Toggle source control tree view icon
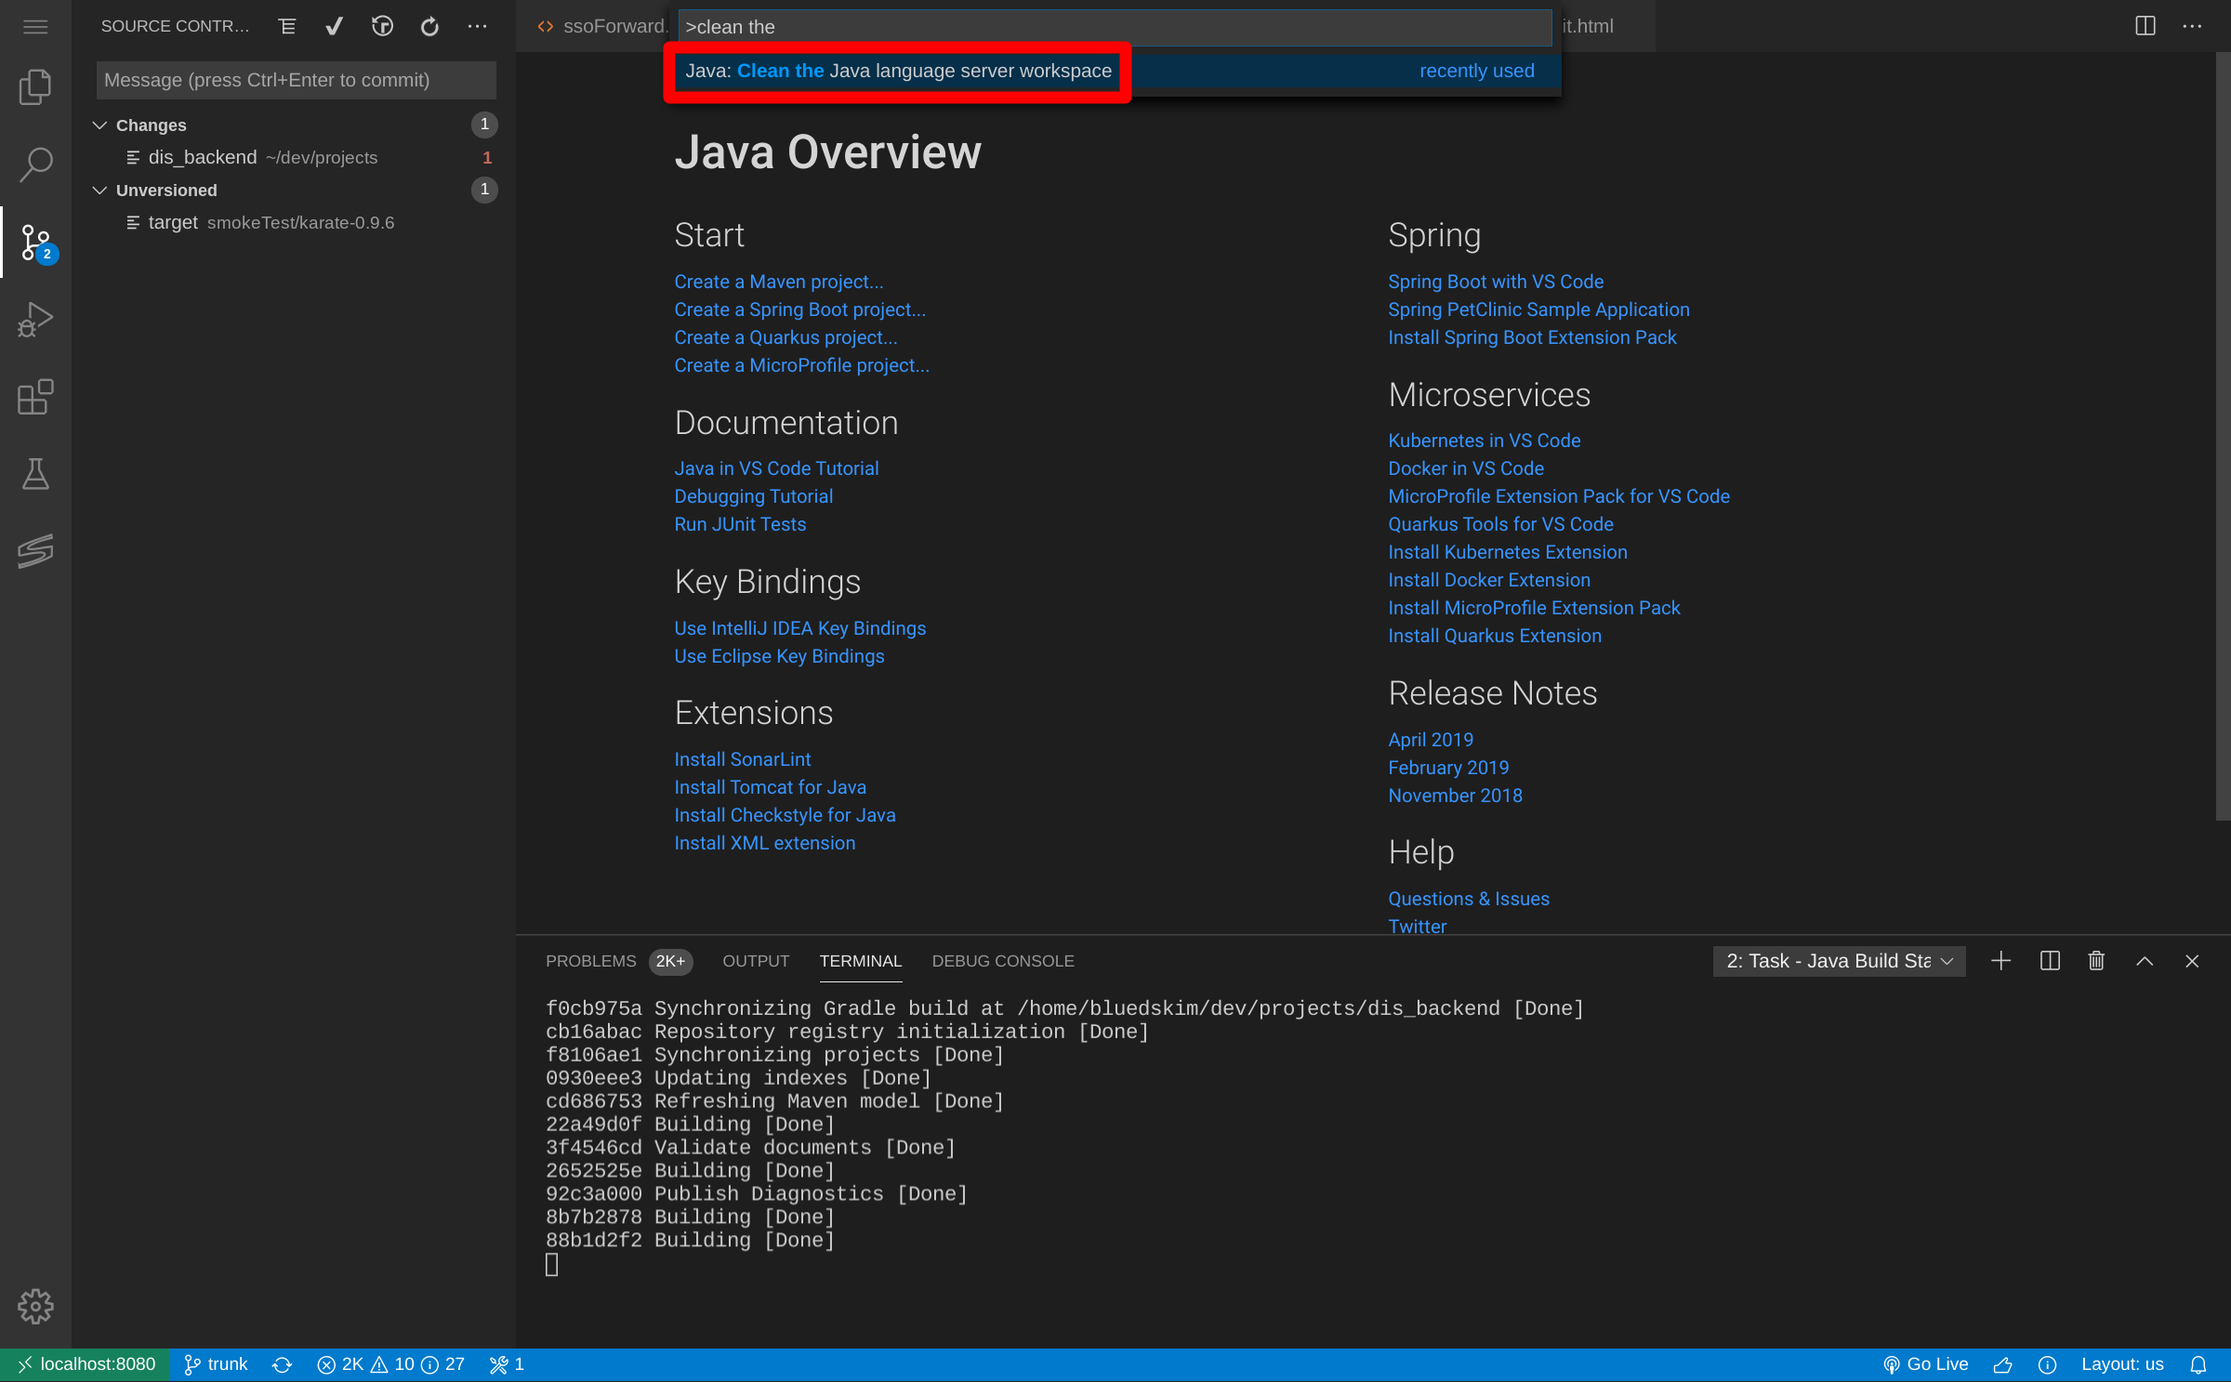 (287, 26)
